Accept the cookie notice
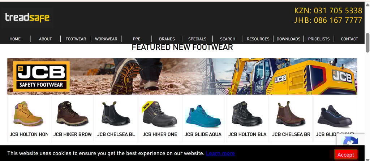This screenshot has width=370, height=161. [346, 155]
